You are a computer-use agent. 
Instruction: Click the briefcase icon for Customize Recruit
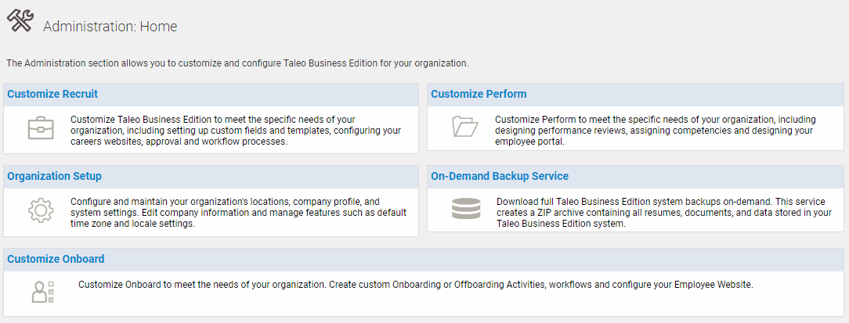(41, 128)
